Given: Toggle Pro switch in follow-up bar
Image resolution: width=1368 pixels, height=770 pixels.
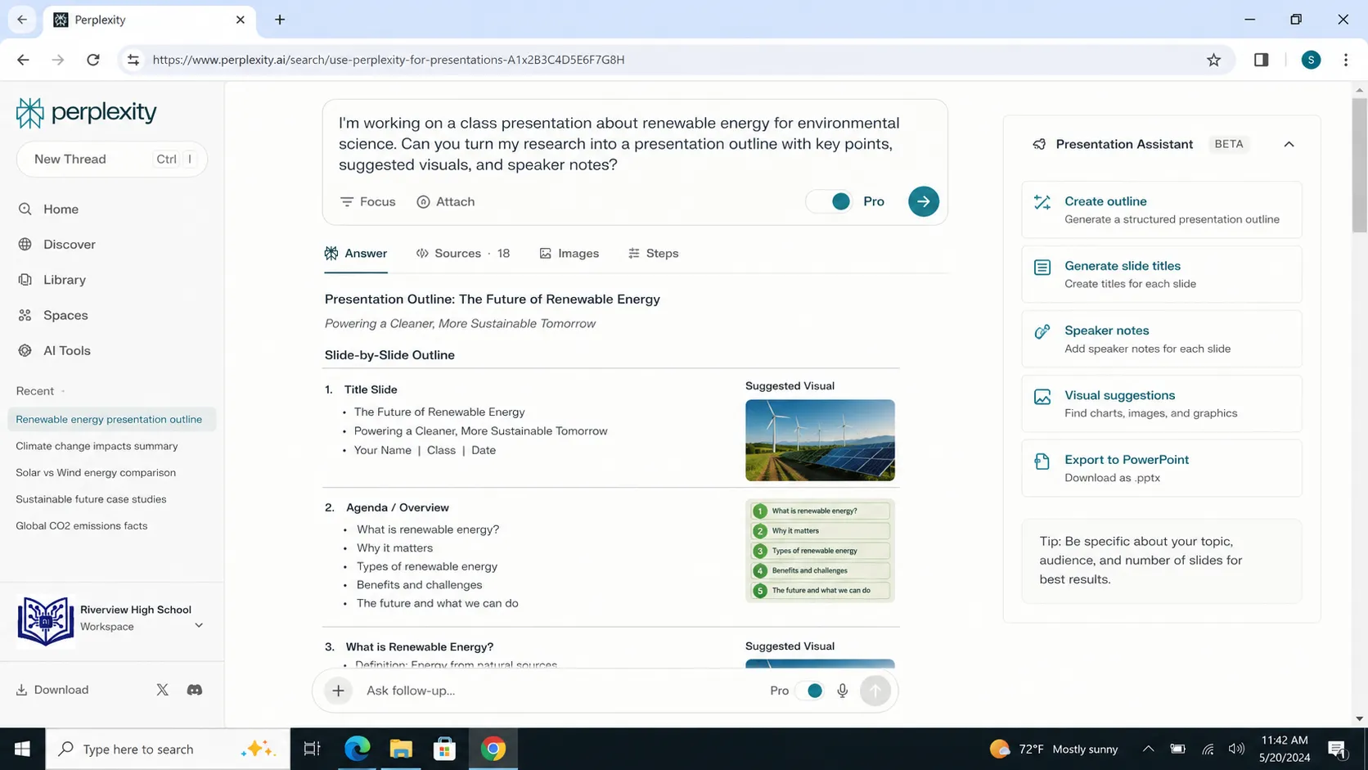Looking at the screenshot, I should 809,691.
